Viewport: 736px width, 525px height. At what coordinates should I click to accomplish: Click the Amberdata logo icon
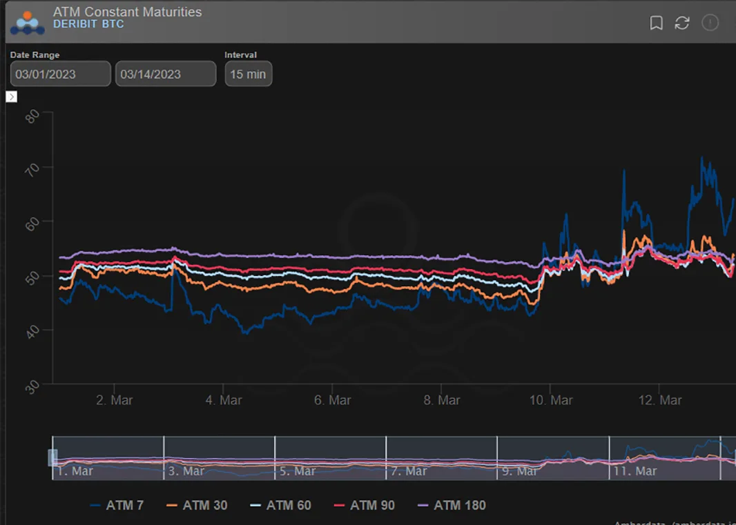tap(27, 23)
